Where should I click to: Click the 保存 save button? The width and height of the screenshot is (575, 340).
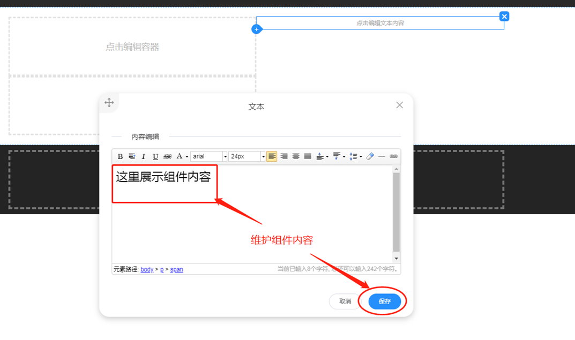[385, 301]
